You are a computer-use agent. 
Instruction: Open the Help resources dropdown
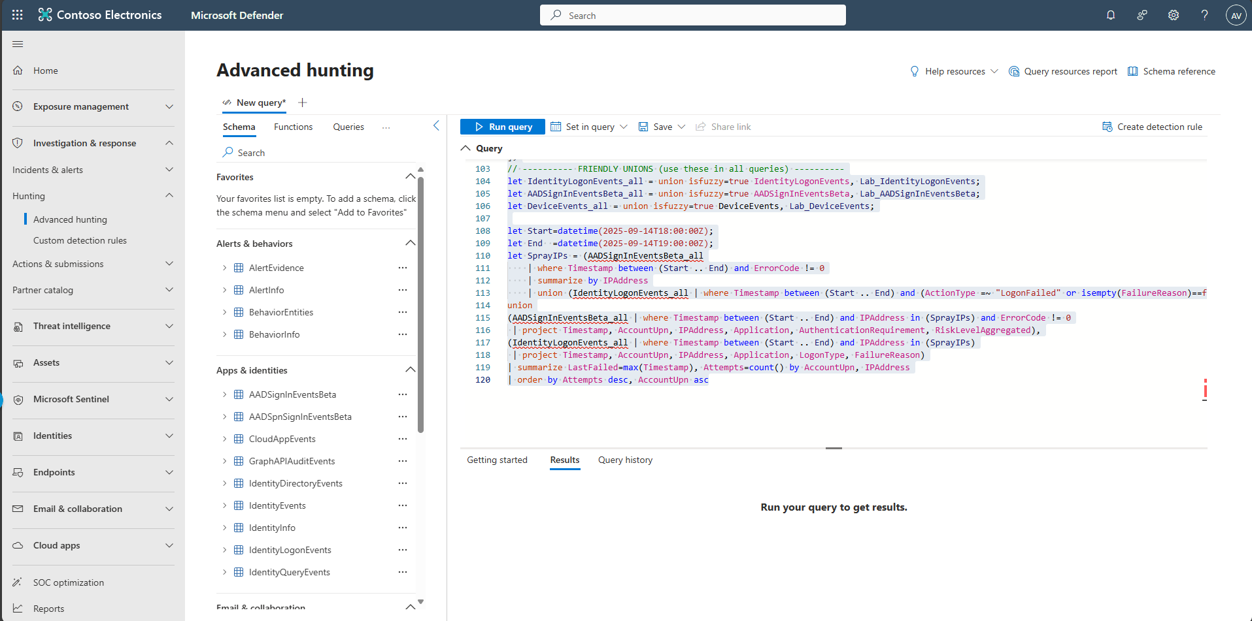tap(955, 71)
